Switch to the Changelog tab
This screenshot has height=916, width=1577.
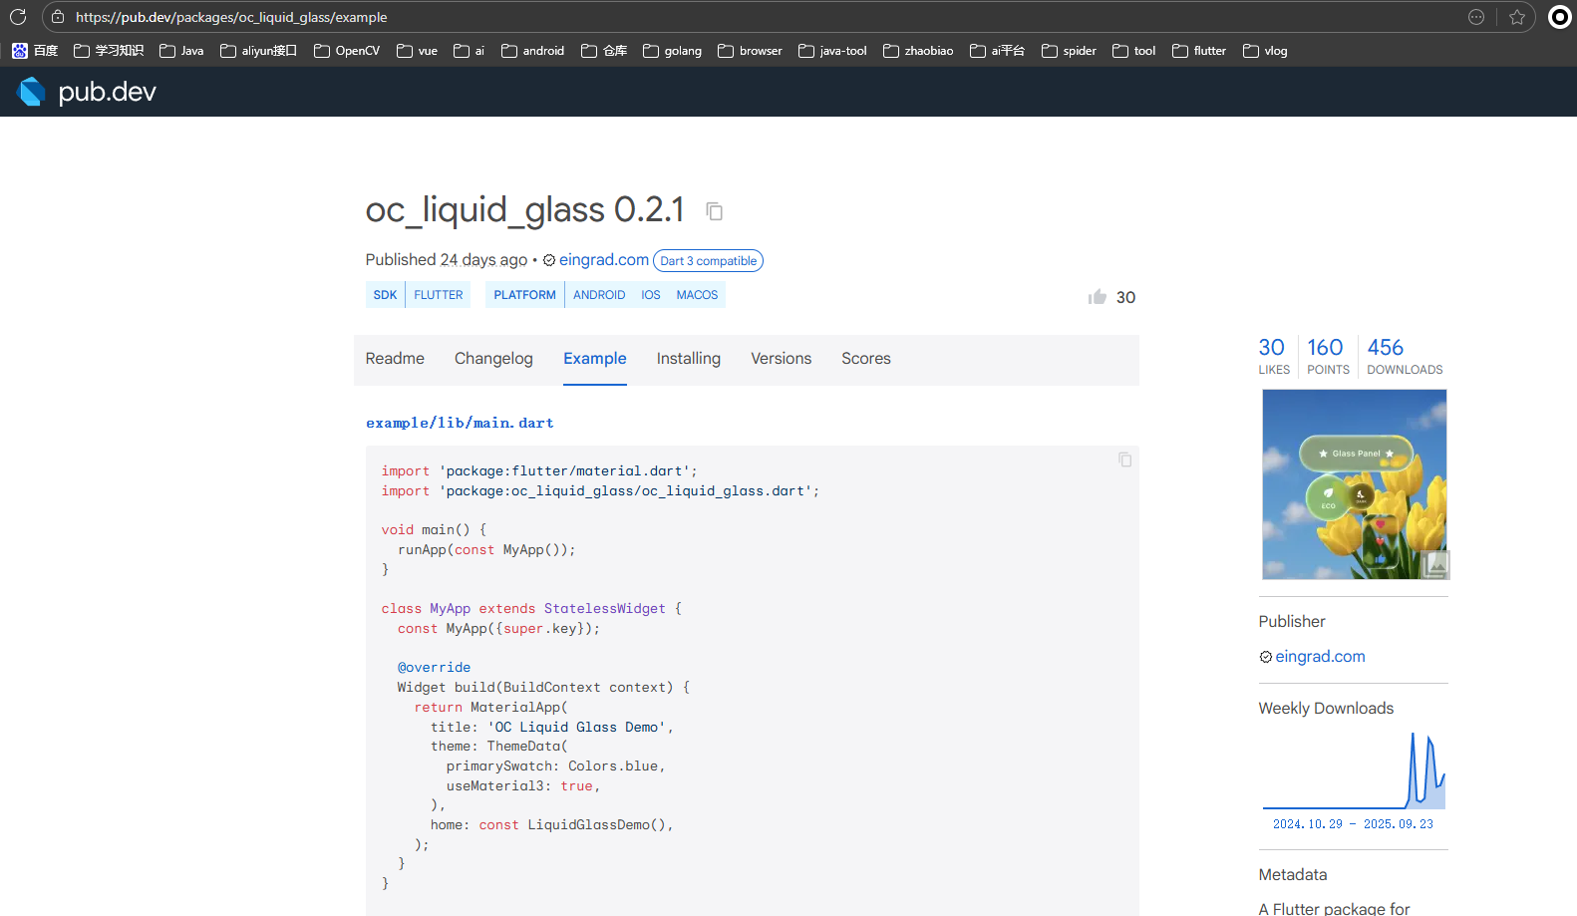tap(493, 359)
